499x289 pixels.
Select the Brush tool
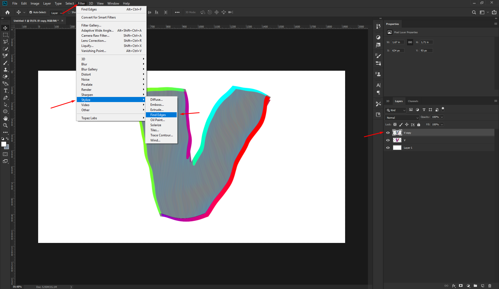(5, 63)
